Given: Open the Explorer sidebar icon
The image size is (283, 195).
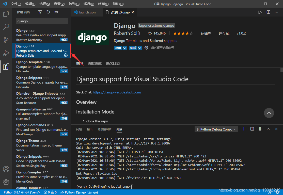Looking at the screenshot, I should [x=6, y=14].
